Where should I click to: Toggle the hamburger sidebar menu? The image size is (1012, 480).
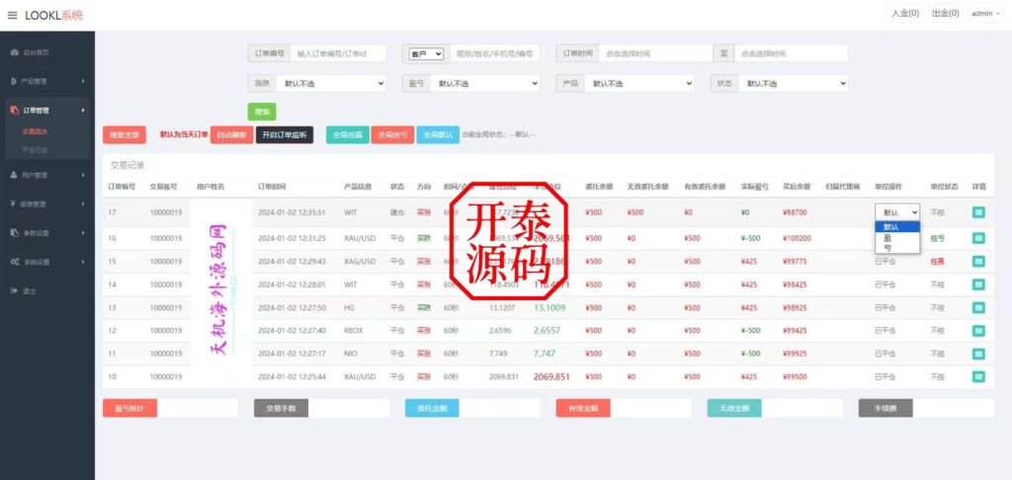12,15
